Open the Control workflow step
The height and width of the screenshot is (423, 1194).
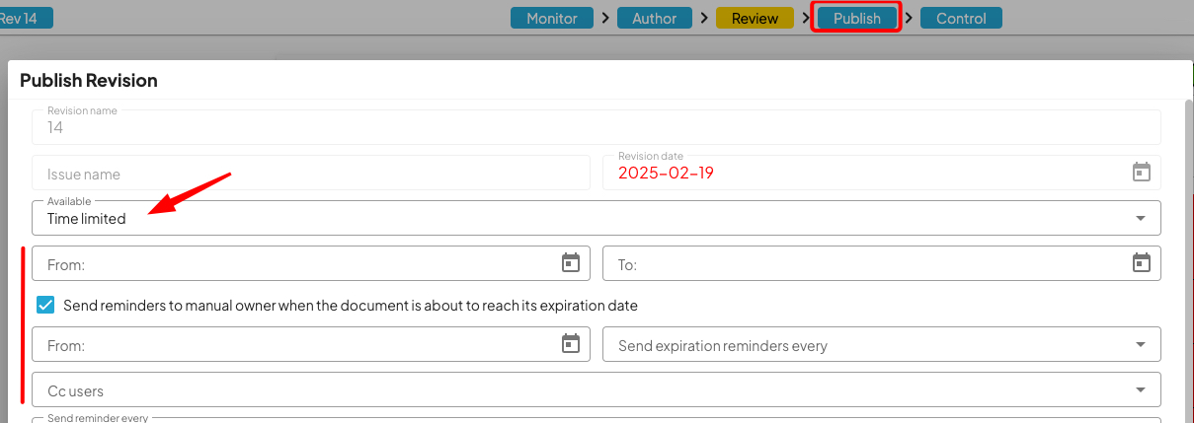point(961,18)
